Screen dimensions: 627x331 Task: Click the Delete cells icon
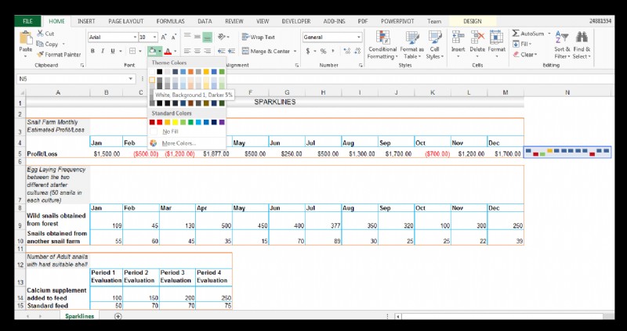tap(477, 37)
